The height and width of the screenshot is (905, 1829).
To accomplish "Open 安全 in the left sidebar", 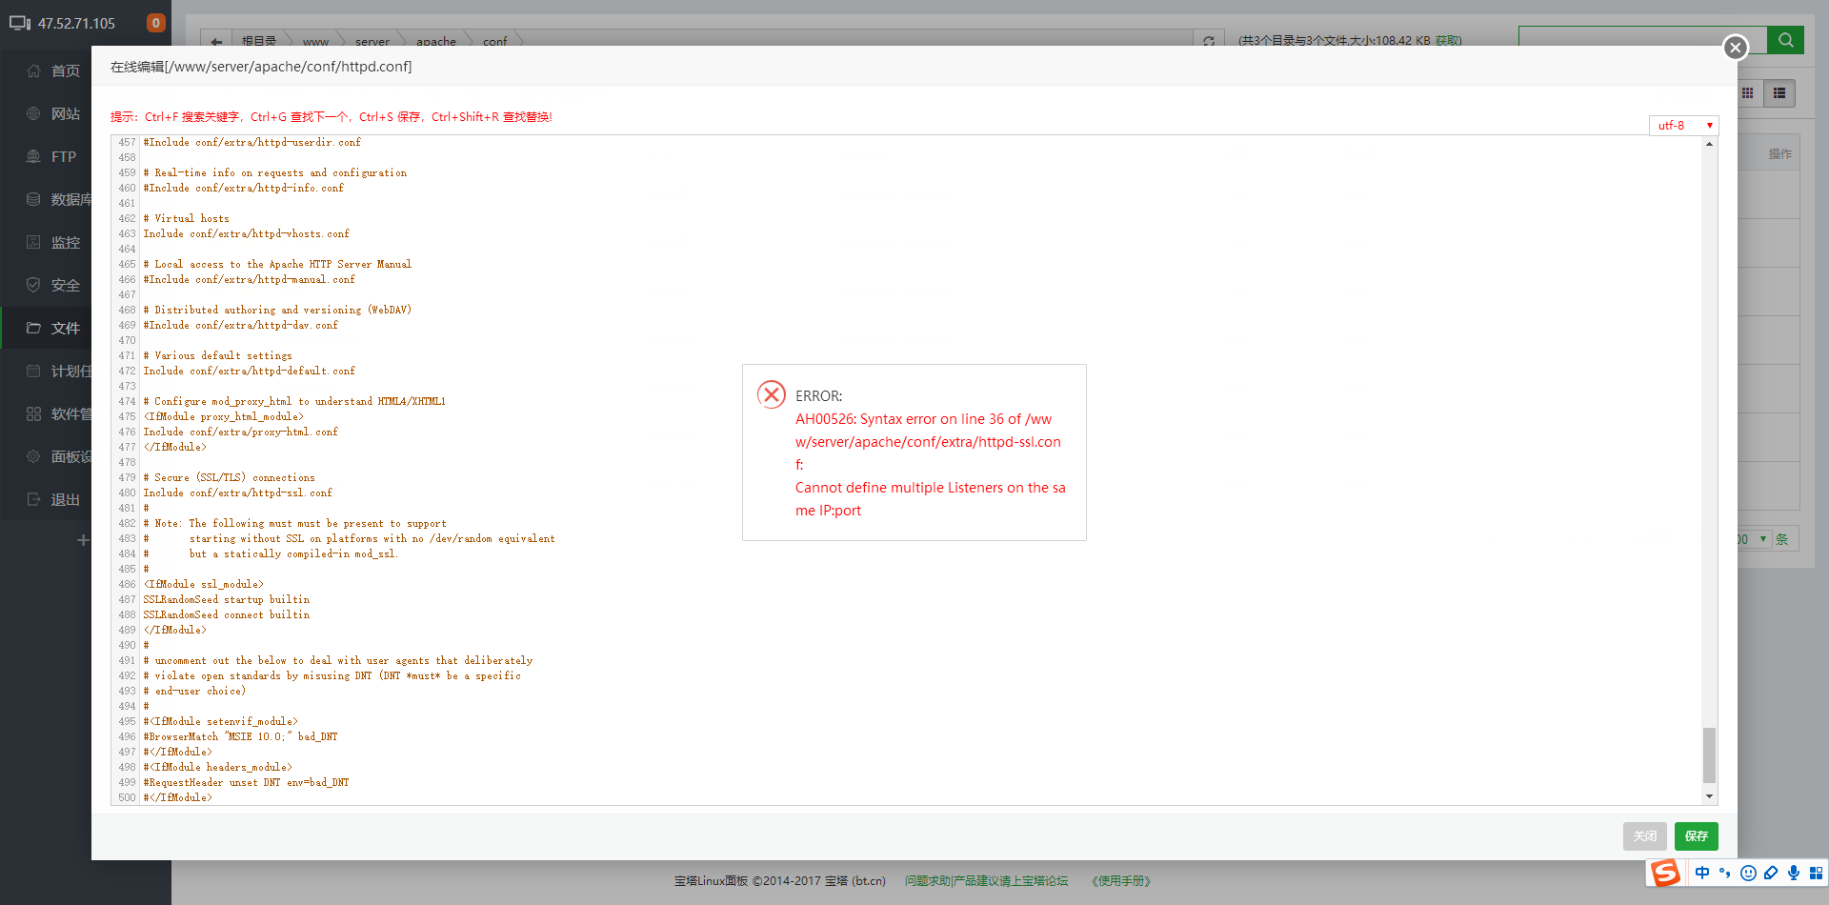I will (65, 285).
